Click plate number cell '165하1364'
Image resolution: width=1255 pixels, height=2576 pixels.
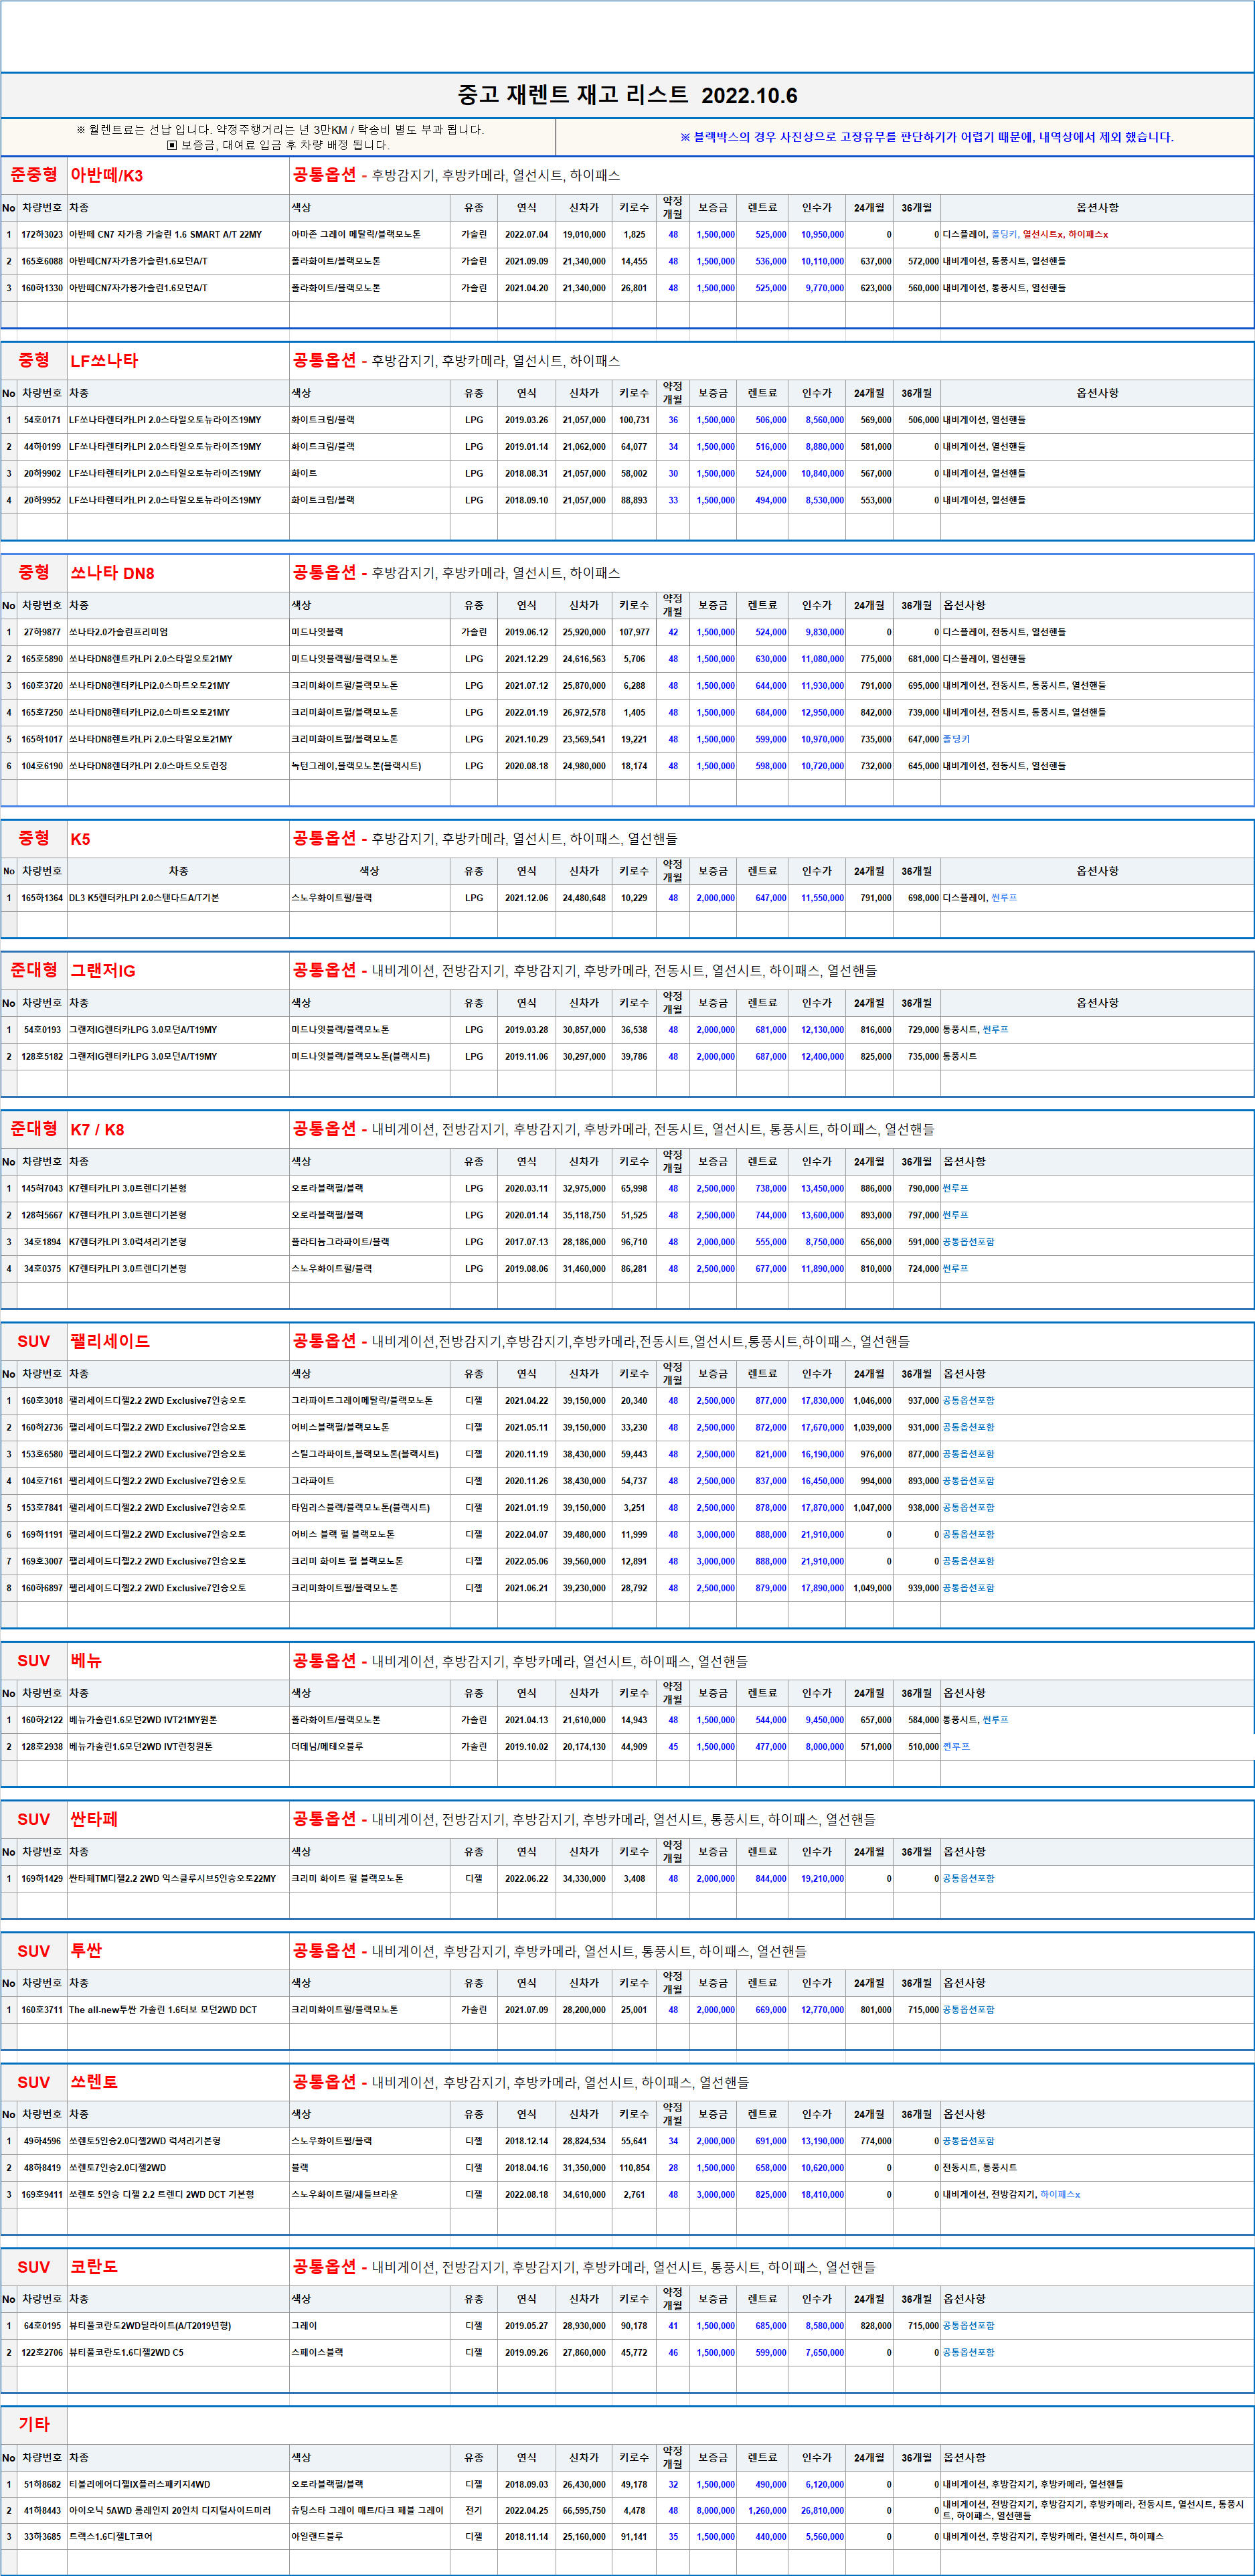(42, 898)
